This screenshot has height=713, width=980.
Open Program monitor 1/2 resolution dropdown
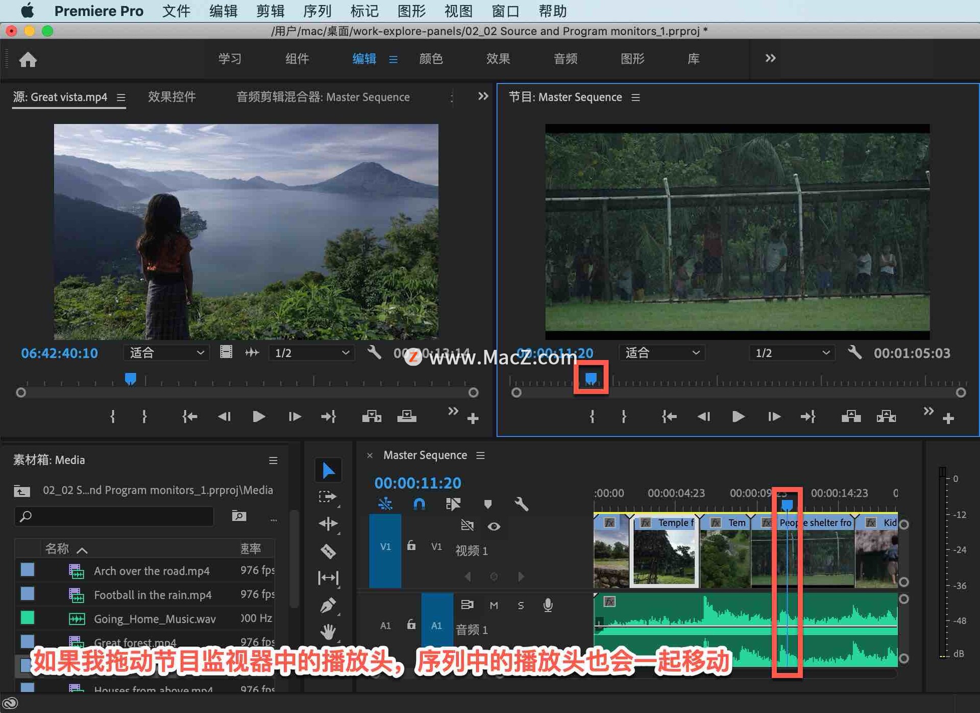792,352
